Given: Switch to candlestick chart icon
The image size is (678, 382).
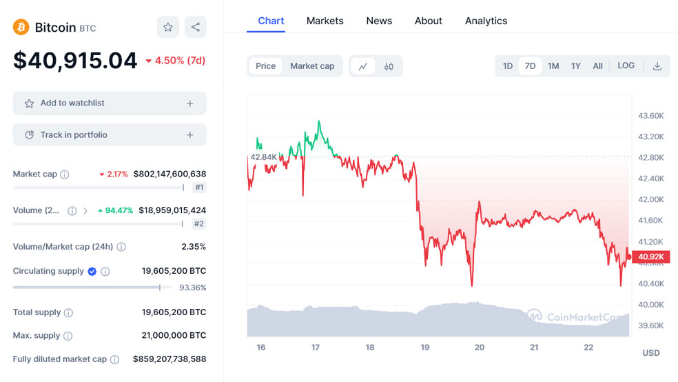Looking at the screenshot, I should click(389, 66).
